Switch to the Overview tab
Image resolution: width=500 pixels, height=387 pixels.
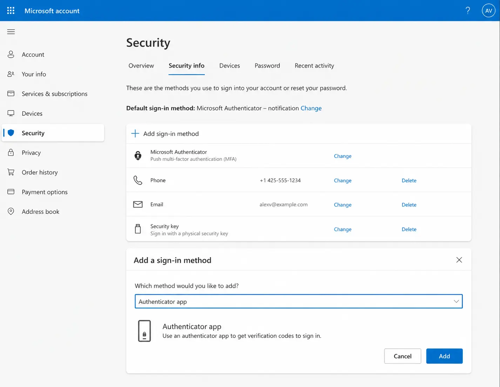tap(141, 66)
